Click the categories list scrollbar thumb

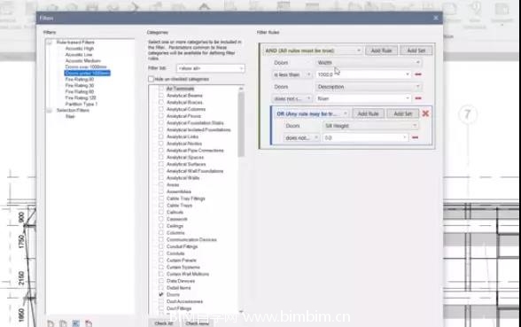[x=241, y=124]
